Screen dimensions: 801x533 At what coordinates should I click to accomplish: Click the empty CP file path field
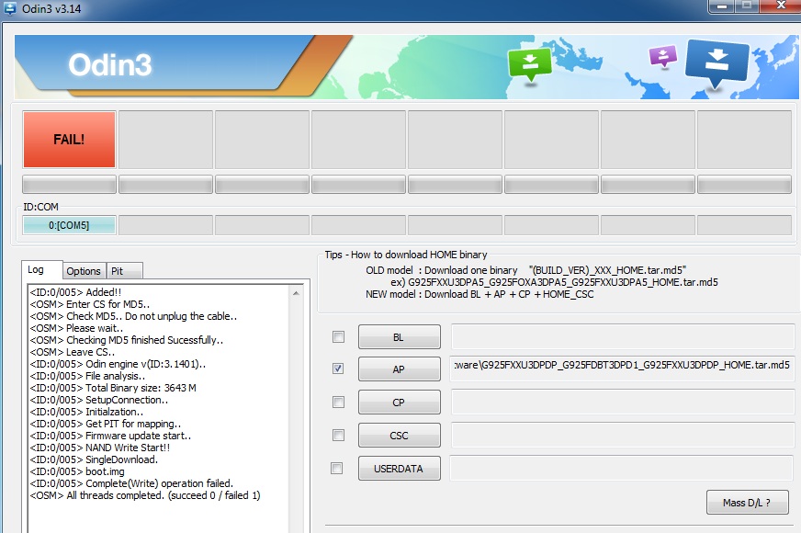[622, 403]
